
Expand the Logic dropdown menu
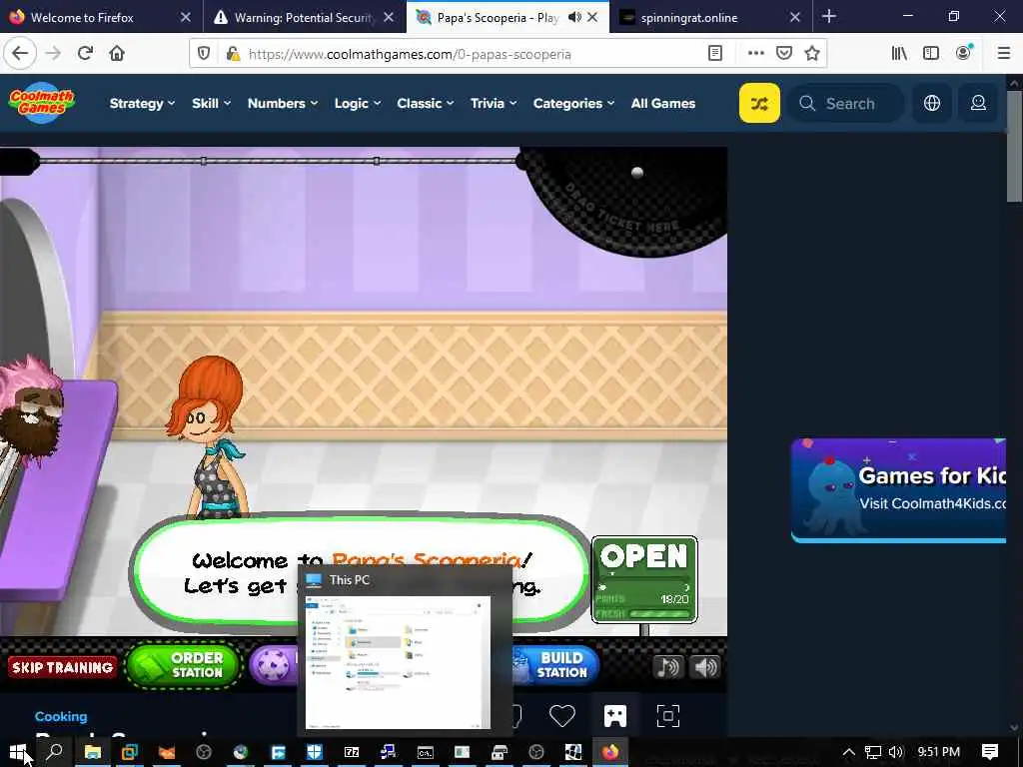coord(358,103)
